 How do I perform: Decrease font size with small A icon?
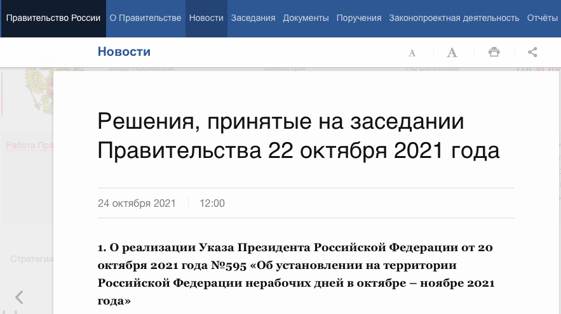[412, 53]
